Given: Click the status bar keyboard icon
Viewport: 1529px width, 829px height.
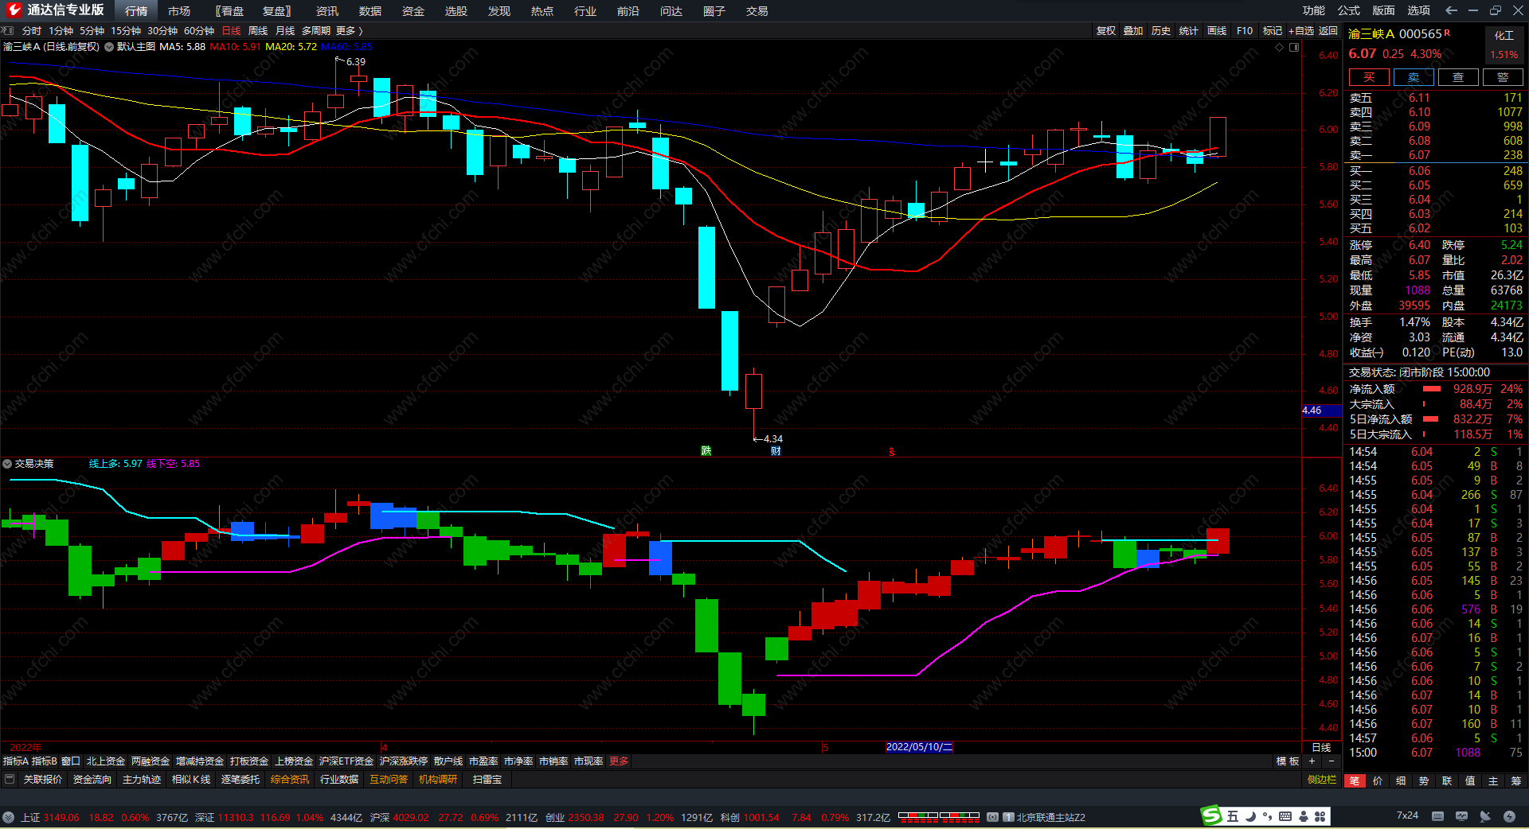Looking at the screenshot, I should pos(1437,816).
